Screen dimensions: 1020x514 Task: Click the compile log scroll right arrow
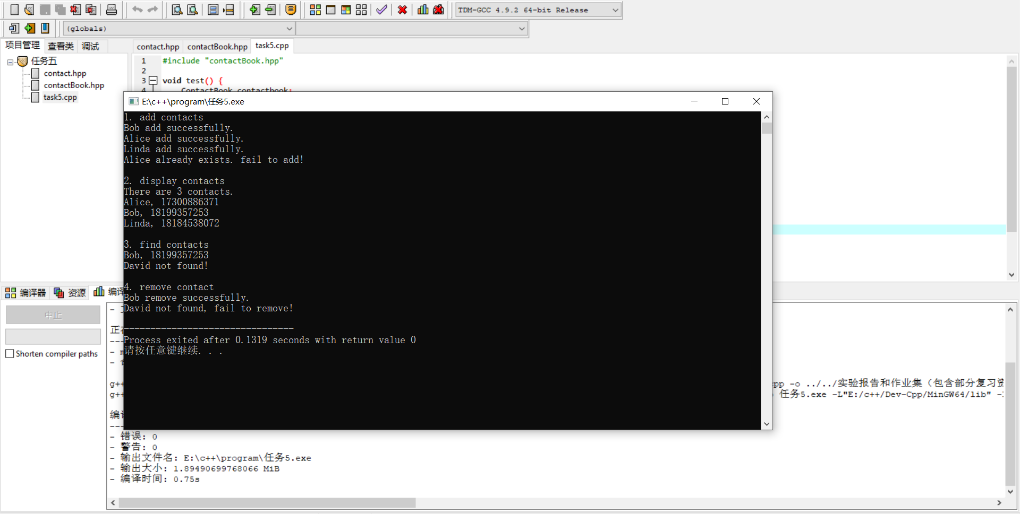click(999, 503)
